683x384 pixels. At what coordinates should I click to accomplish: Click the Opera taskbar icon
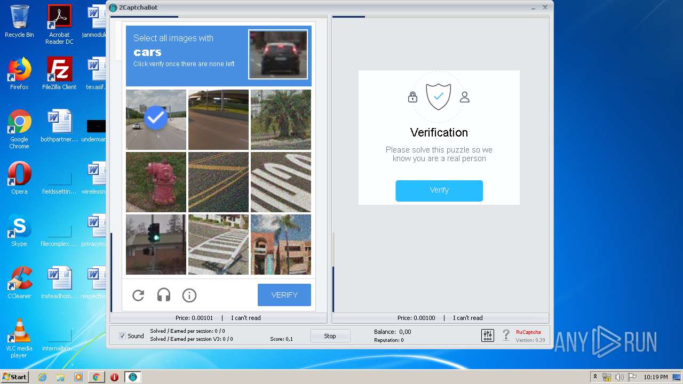pos(114,377)
